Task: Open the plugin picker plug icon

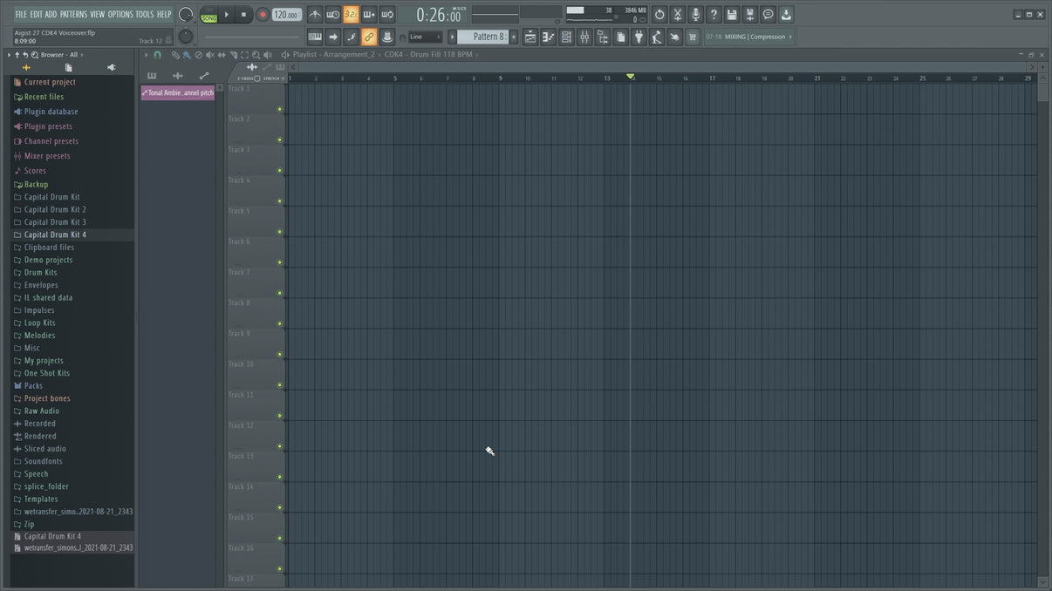Action: [639, 37]
